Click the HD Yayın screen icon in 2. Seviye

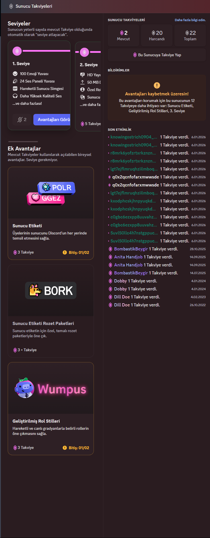tap(82, 75)
